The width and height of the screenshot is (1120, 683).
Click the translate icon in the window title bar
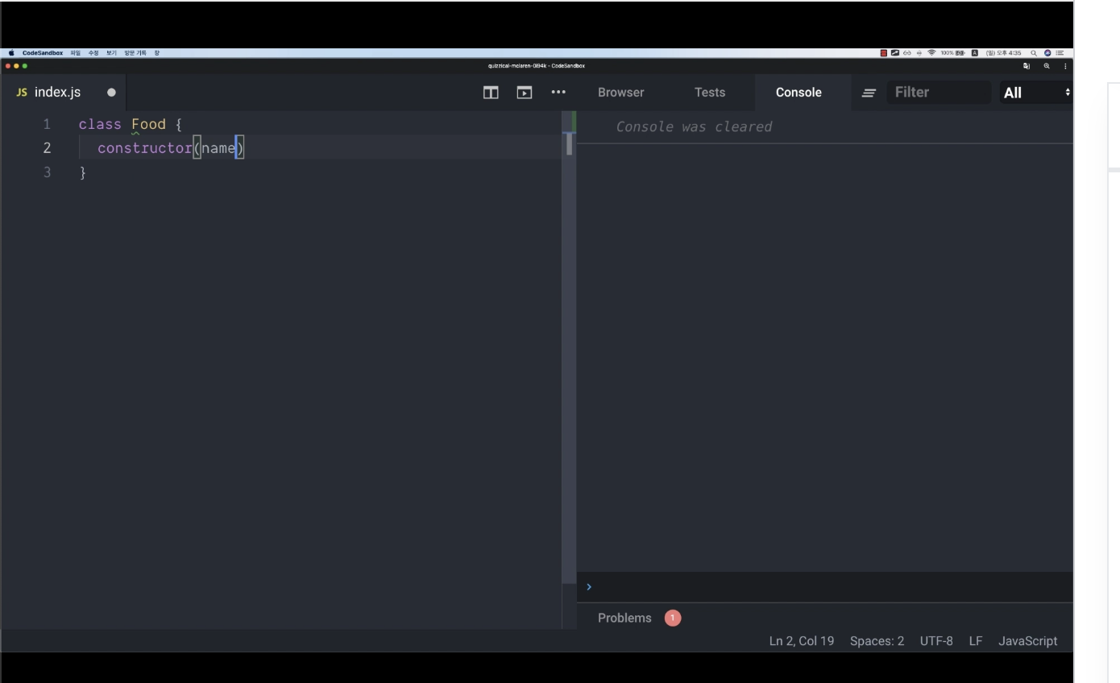pyautogui.click(x=1027, y=66)
